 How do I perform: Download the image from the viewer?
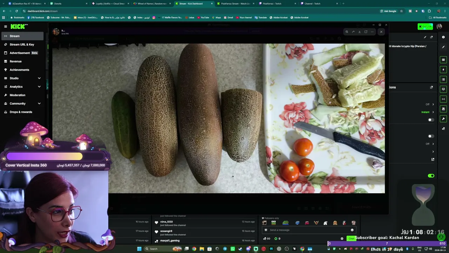(360, 32)
